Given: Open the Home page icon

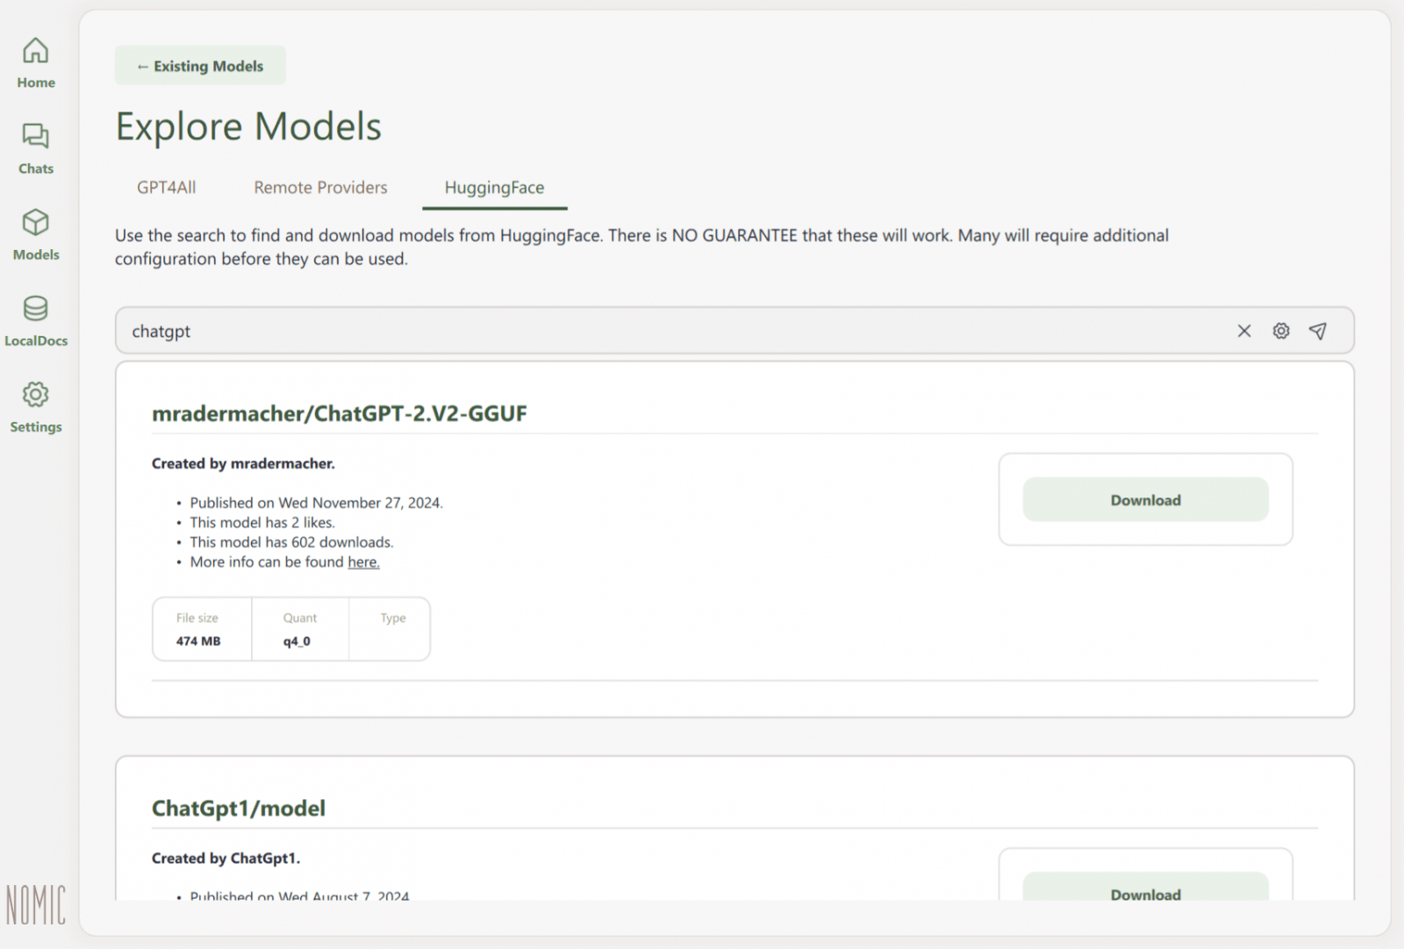Looking at the screenshot, I should pos(35,51).
